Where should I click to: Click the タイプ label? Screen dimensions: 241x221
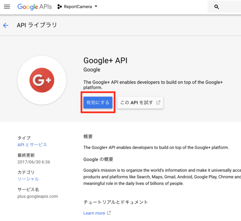pyautogui.click(x=24, y=138)
